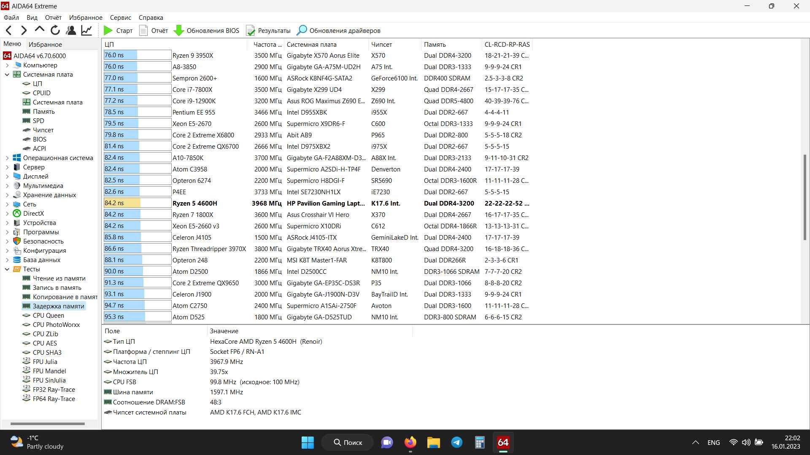Open the Сервис menu

point(121,17)
